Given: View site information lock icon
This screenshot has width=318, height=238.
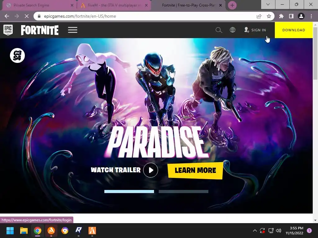Looking at the screenshot, I should click(39, 16).
